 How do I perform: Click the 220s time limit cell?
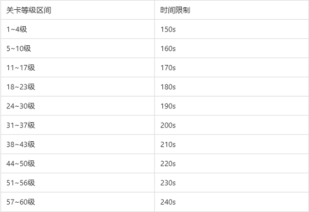pos(168,164)
